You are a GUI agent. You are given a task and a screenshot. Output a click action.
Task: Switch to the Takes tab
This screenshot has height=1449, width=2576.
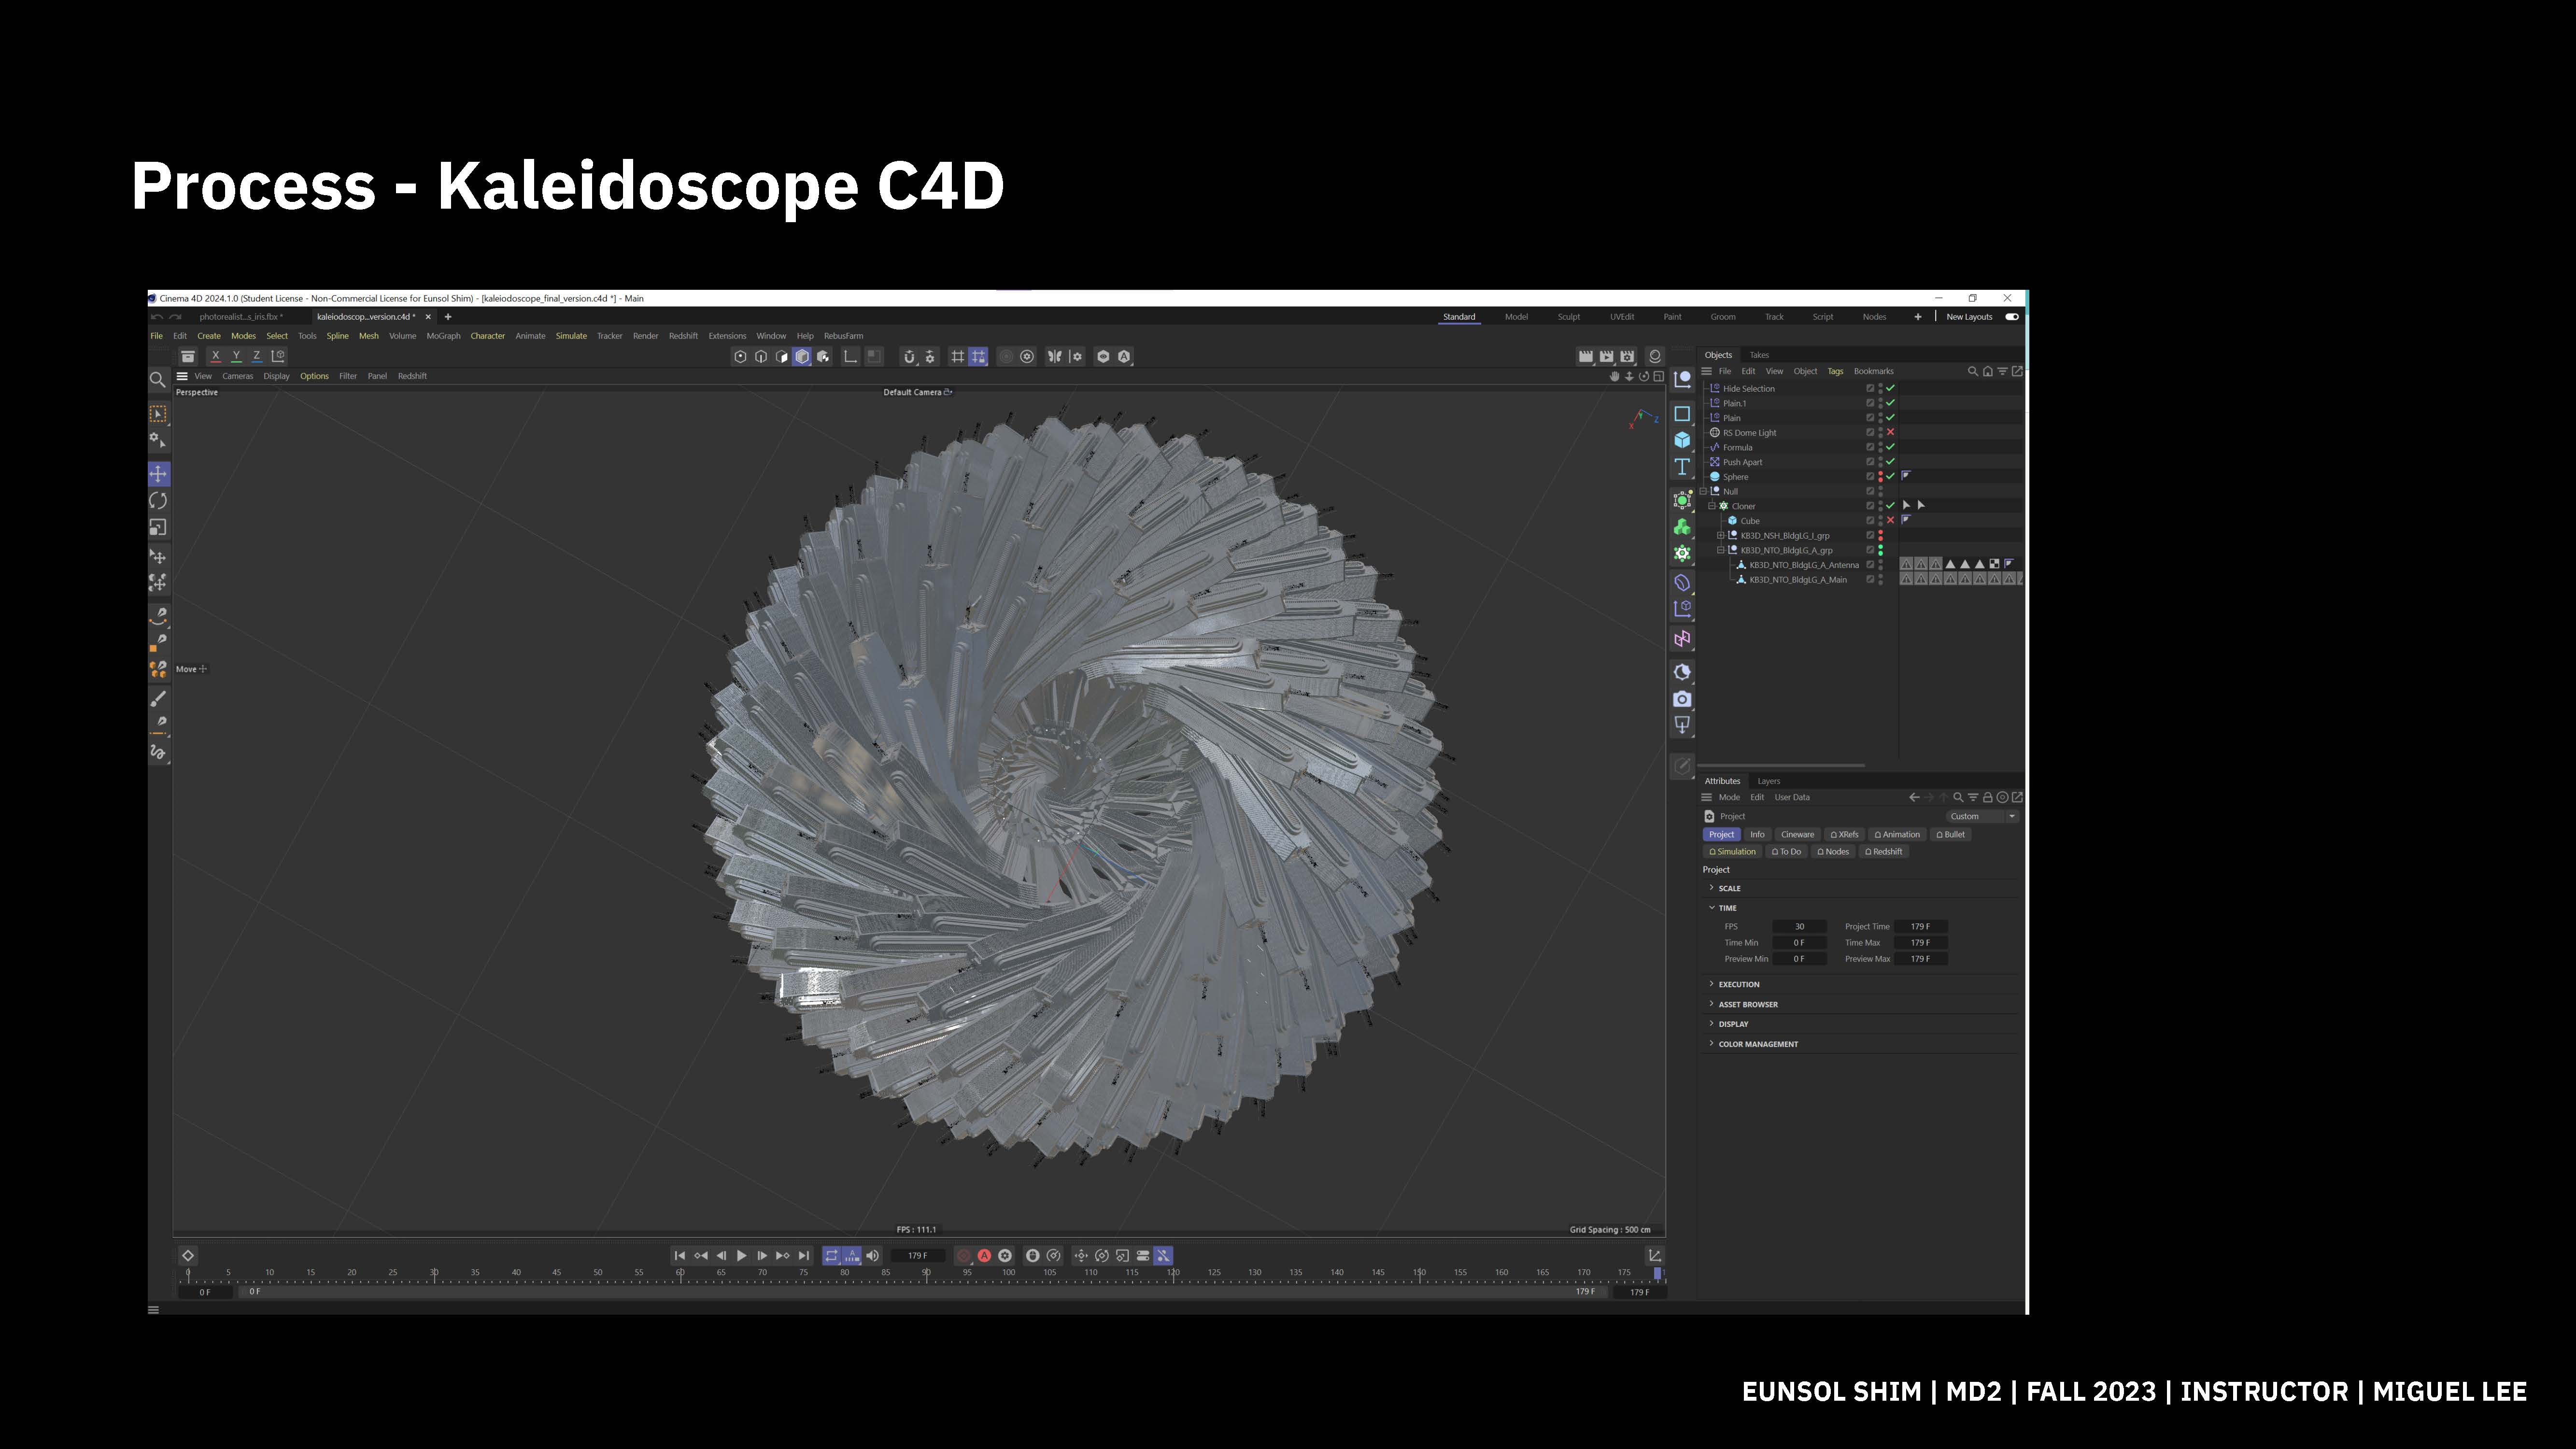(x=1759, y=355)
